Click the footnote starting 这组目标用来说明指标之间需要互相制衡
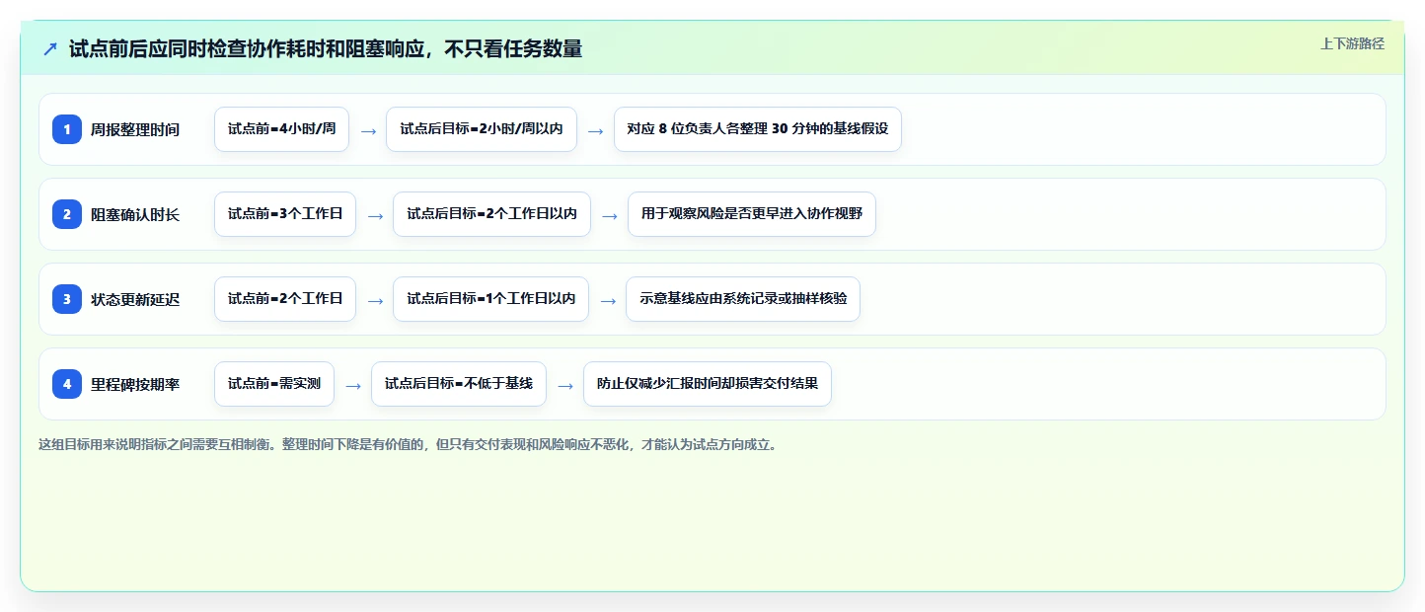 pyautogui.click(x=408, y=445)
